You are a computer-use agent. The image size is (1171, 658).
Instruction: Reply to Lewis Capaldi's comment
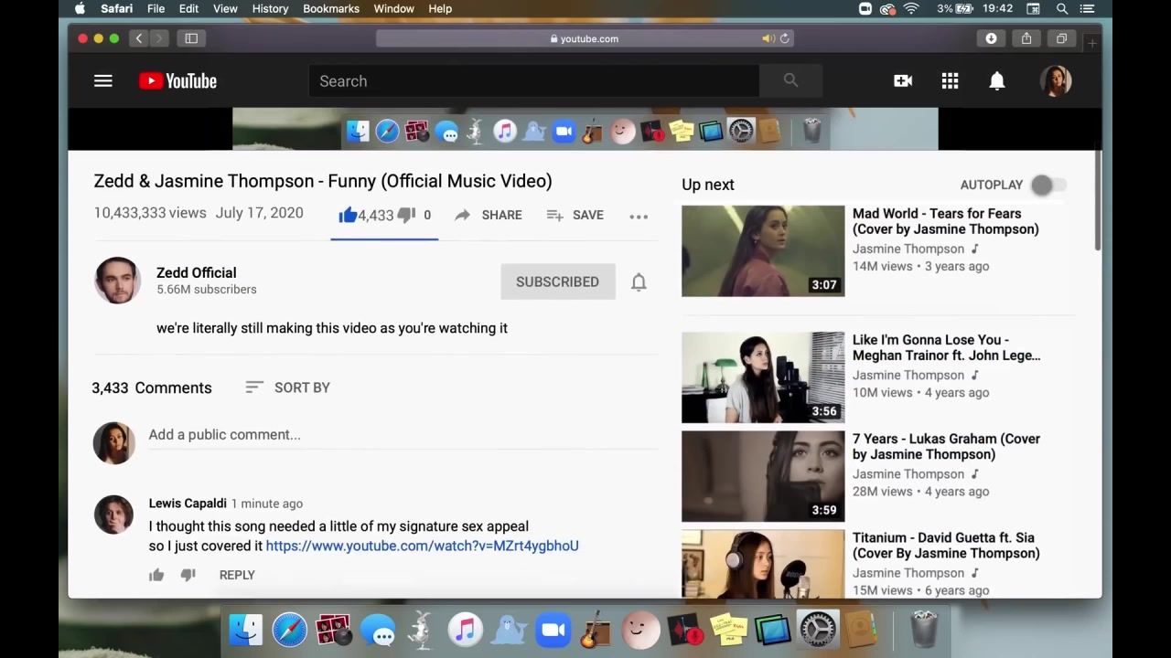237,575
